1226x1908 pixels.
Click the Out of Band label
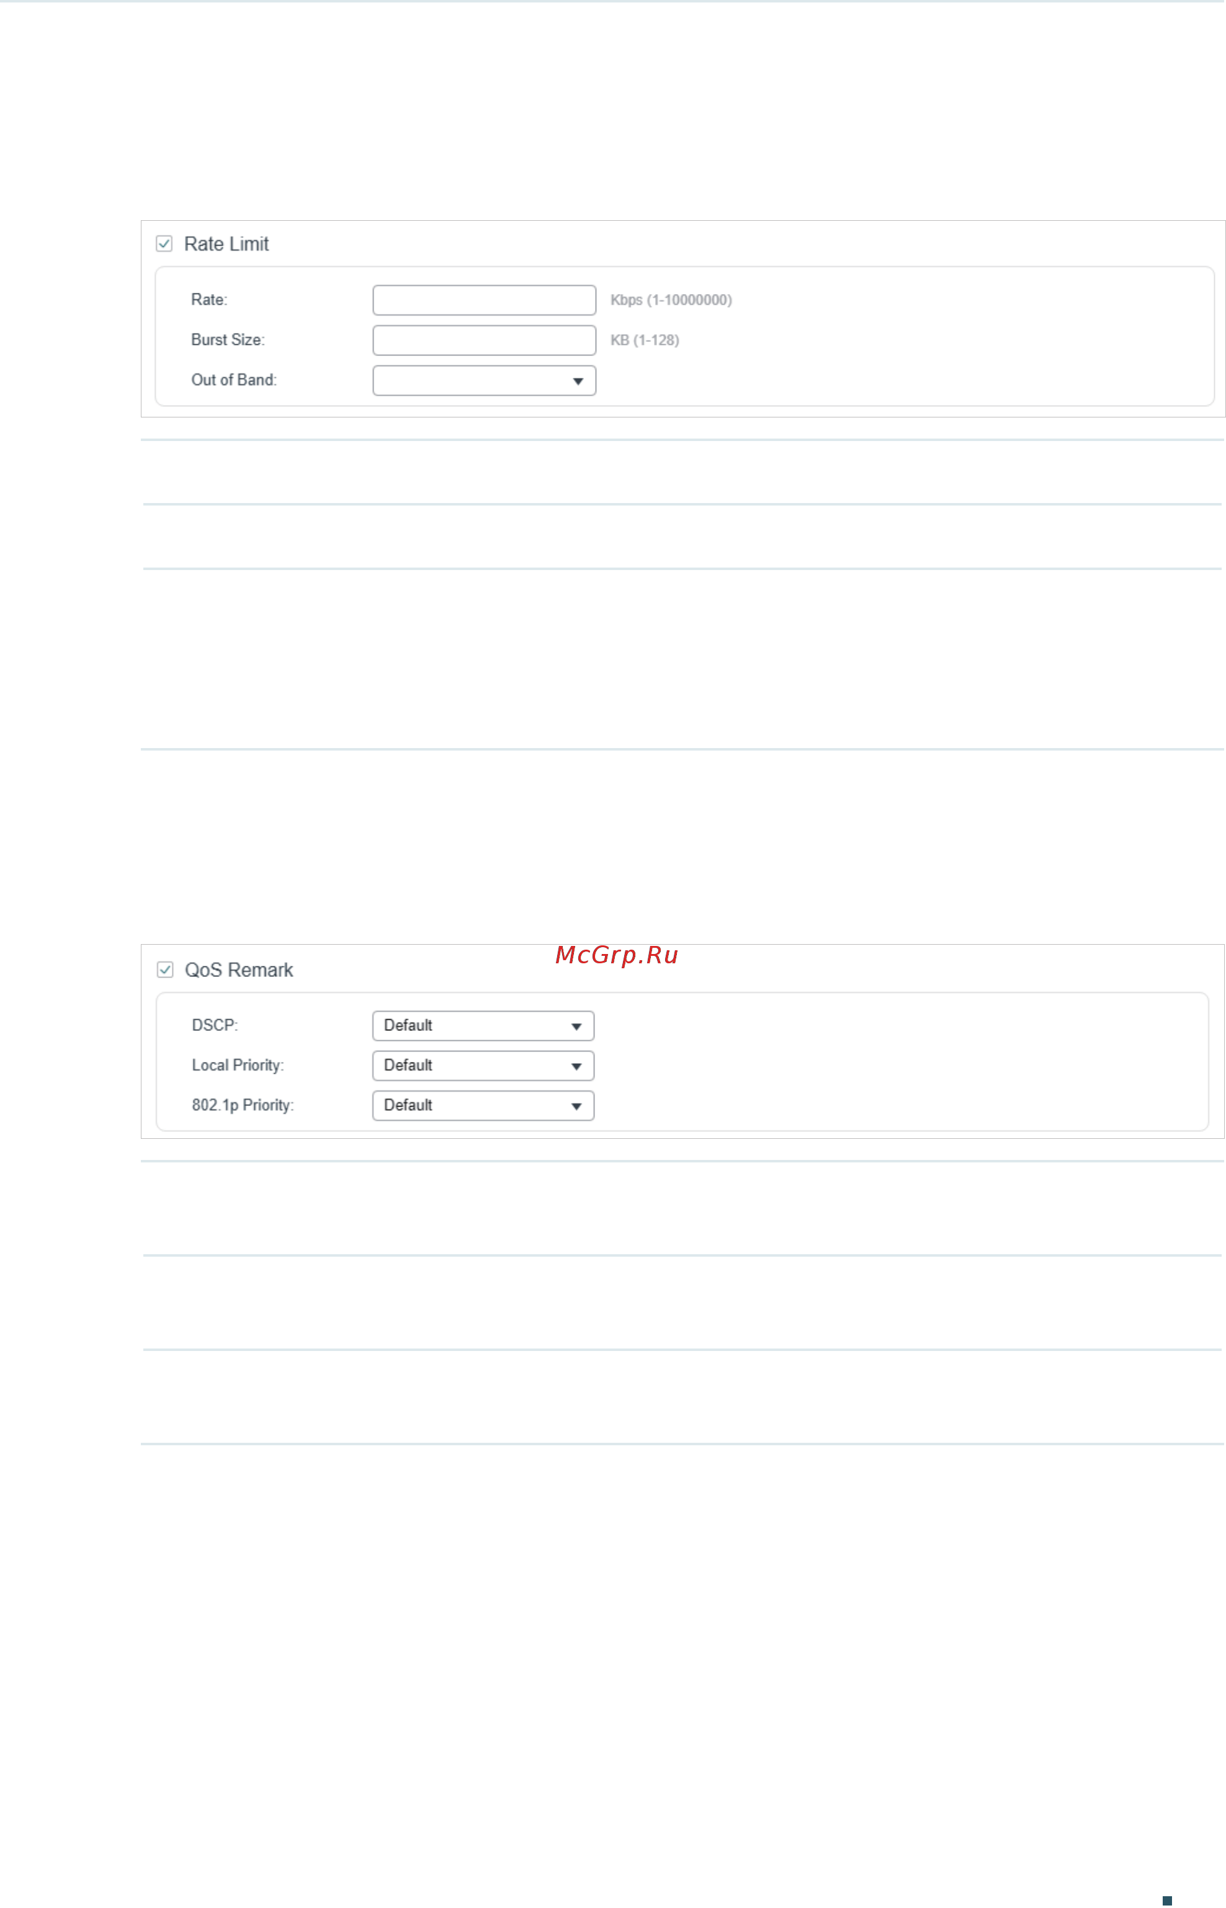pos(234,380)
